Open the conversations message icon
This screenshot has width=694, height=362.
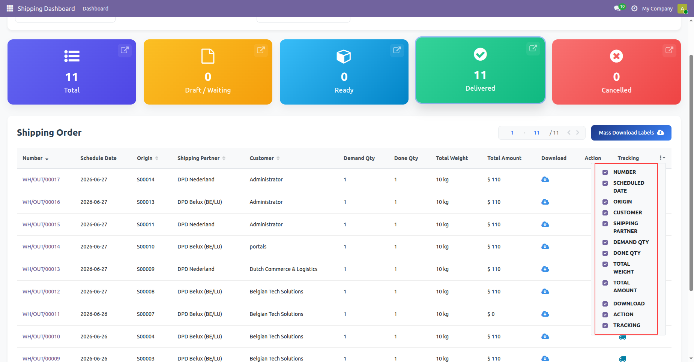(617, 8)
